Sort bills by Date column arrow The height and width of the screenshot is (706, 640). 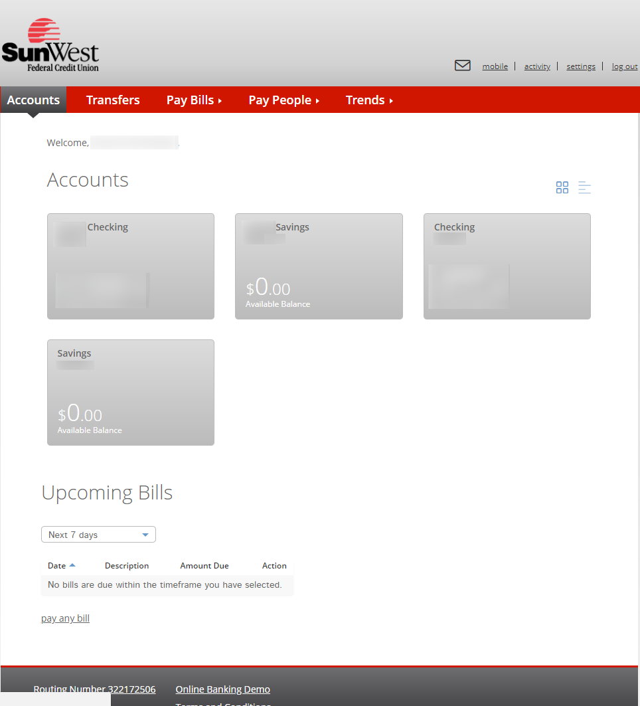[x=72, y=565]
